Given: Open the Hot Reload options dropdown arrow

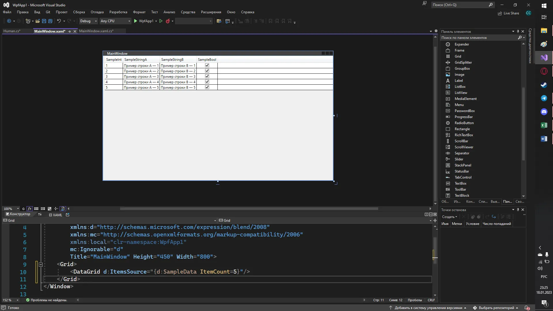Looking at the screenshot, I should [173, 21].
